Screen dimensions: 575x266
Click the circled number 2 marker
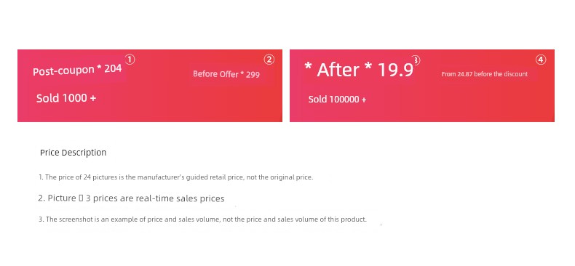pos(269,60)
